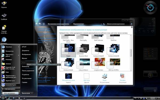Expand the Приступая к работе submenu arrow
Viewport: 160px width, 100px height.
(19, 55)
